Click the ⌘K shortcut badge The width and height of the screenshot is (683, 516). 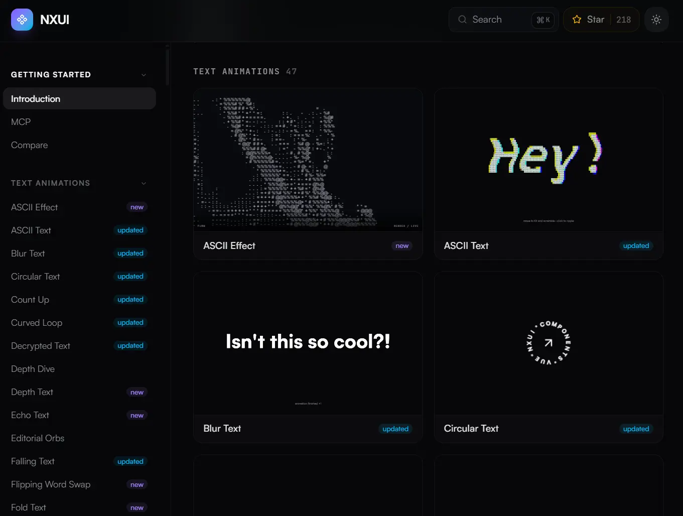pos(543,20)
